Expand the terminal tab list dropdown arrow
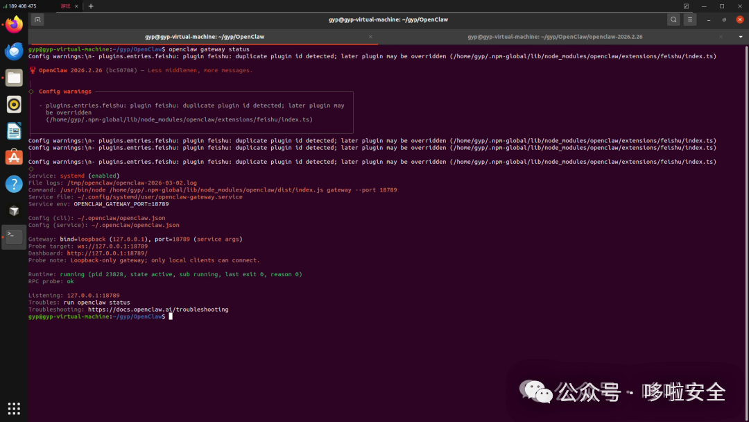 click(741, 37)
